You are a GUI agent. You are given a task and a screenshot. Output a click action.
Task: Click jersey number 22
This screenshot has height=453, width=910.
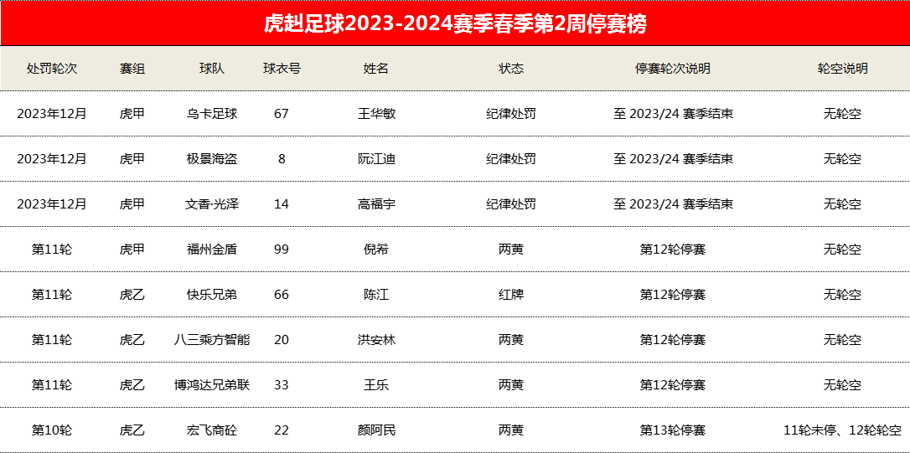(282, 430)
